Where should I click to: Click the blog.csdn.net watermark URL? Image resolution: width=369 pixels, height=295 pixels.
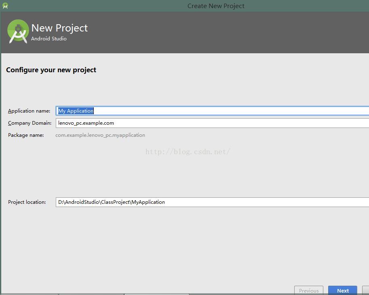point(188,152)
